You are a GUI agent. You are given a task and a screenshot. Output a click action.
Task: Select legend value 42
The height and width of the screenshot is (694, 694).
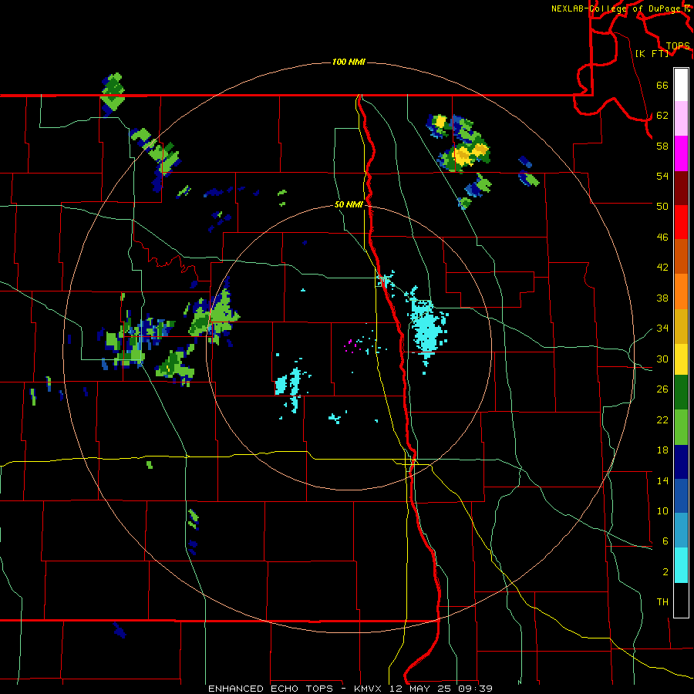(662, 268)
